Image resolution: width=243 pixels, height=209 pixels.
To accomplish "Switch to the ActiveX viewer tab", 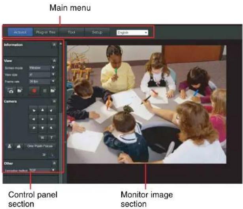I will (x=20, y=32).
